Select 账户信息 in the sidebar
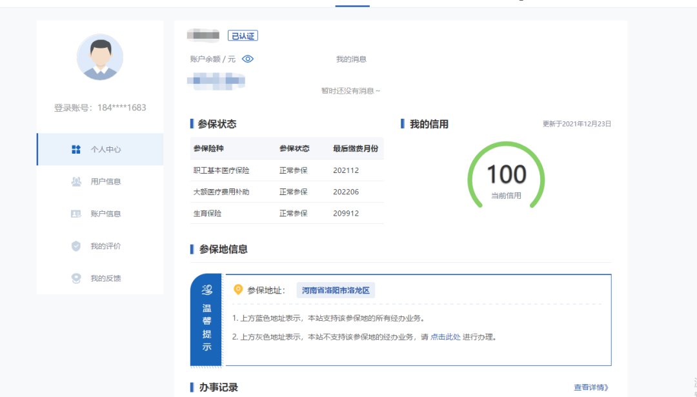Screen dimensions: 697x397 tap(105, 214)
